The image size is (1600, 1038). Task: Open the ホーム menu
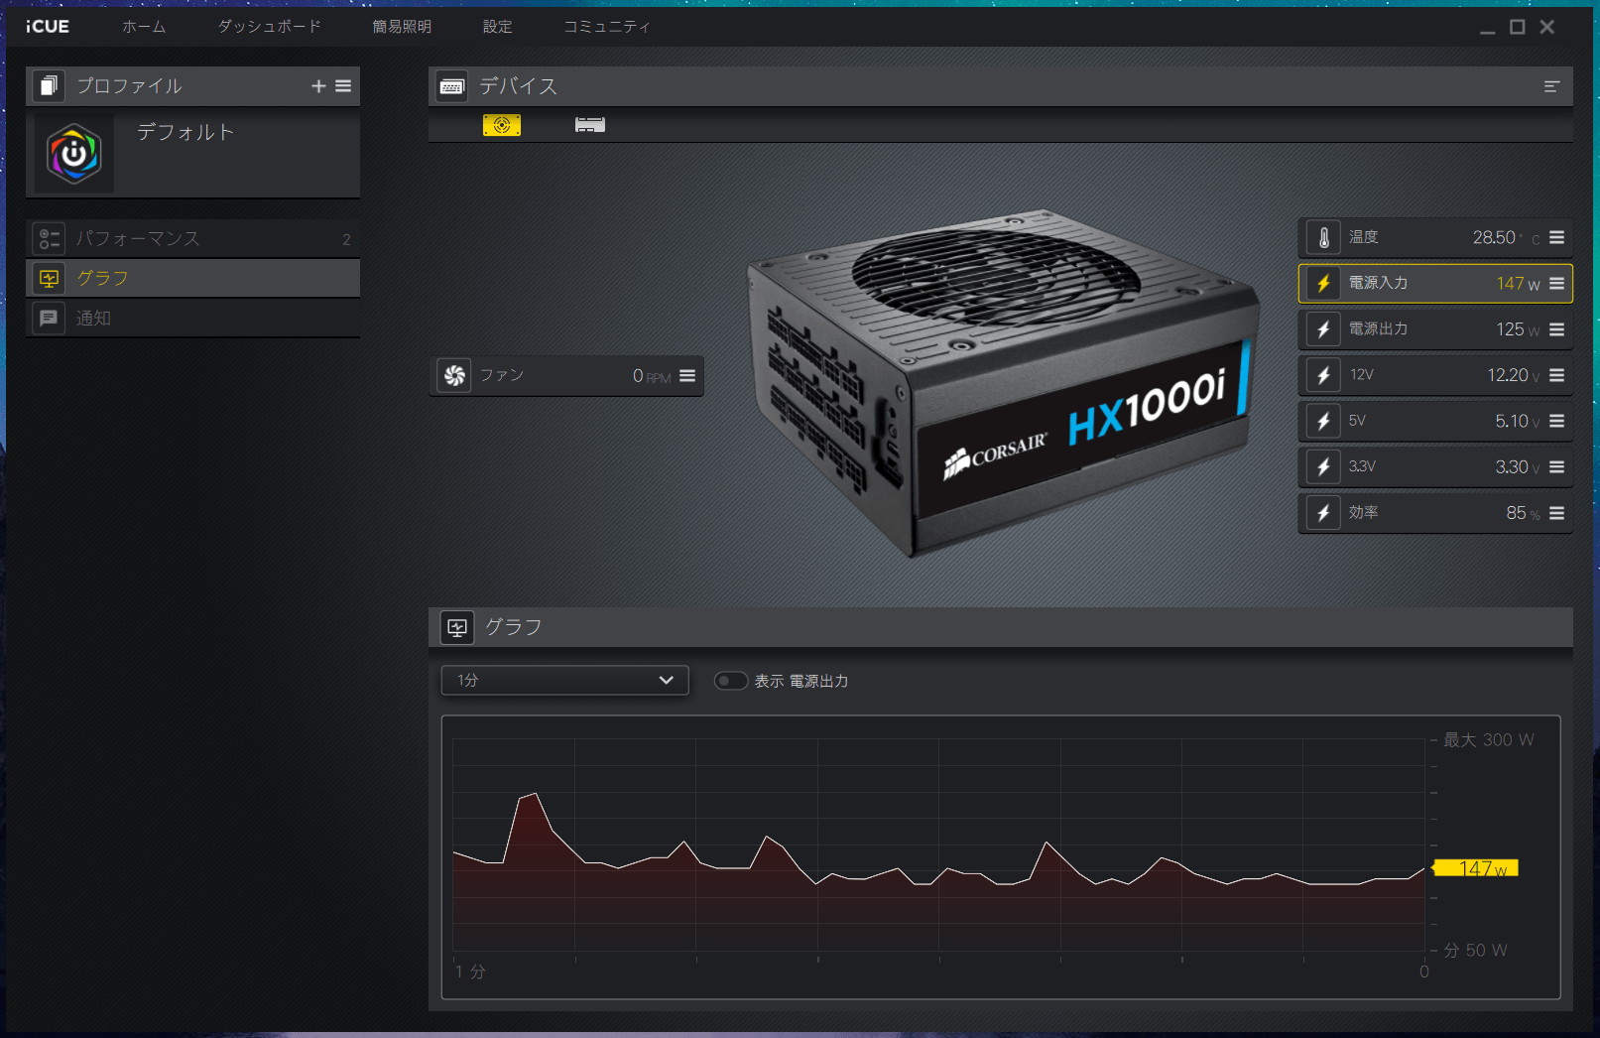(x=144, y=27)
